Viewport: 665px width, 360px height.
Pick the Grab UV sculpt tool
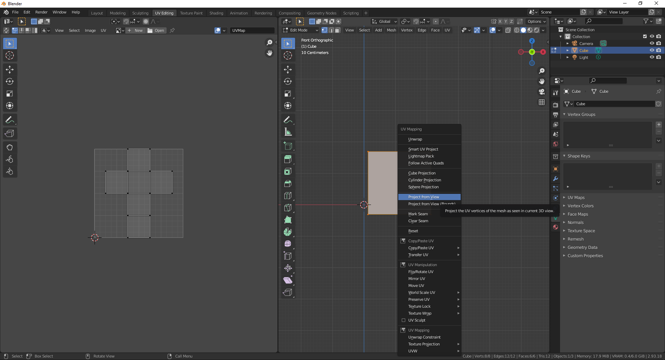click(10, 147)
